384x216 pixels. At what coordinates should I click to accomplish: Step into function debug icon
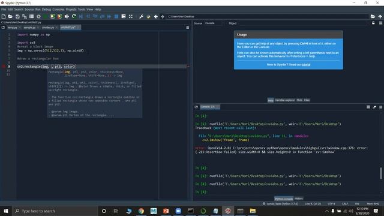95,16
